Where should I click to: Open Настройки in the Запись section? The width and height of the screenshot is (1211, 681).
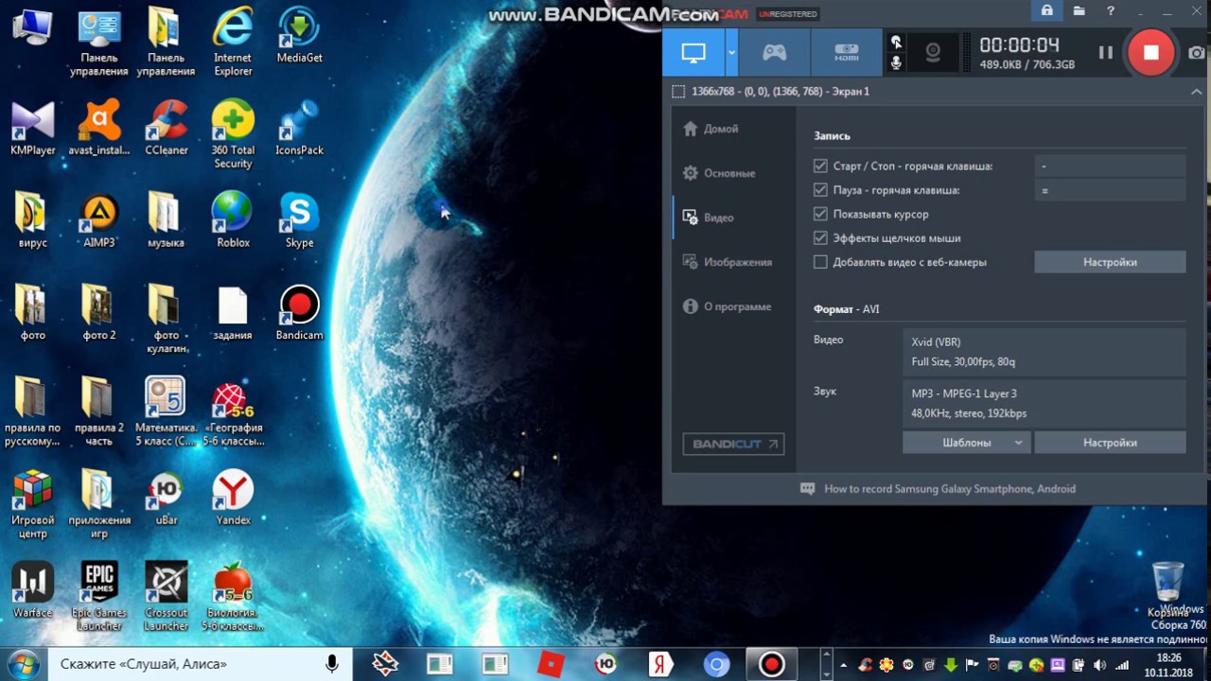1110,262
